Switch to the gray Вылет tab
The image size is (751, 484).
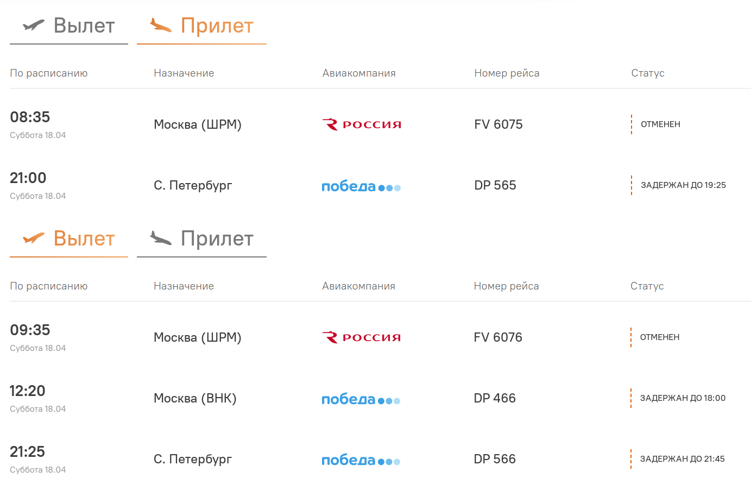[84, 26]
